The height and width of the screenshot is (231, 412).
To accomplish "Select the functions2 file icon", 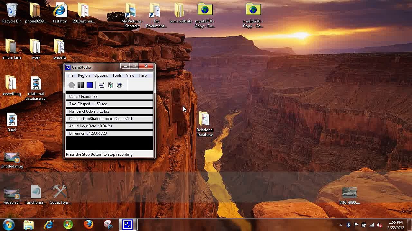I will 36,195.
